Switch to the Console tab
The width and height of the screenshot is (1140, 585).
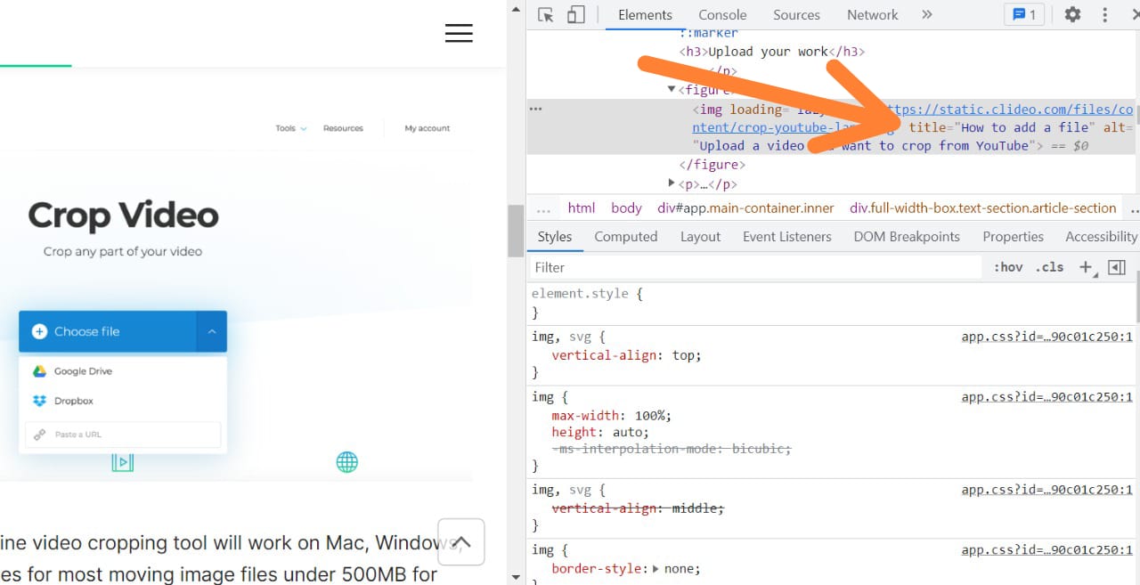[x=722, y=14]
